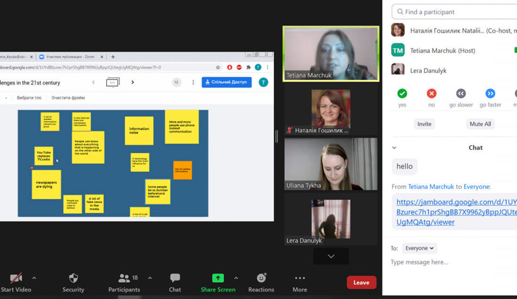Expand the Start Video options arrow
The height and width of the screenshot is (299, 517).
[34, 278]
